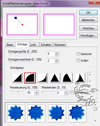Screen dimensions: 100x126
Task: Increase Wiederholen value with up spinner
Action: pyautogui.click(x=66, y=92)
